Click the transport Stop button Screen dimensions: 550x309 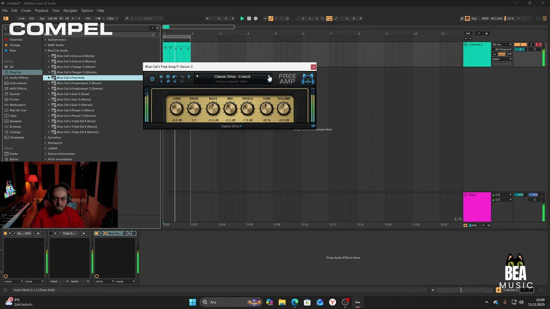249,18
